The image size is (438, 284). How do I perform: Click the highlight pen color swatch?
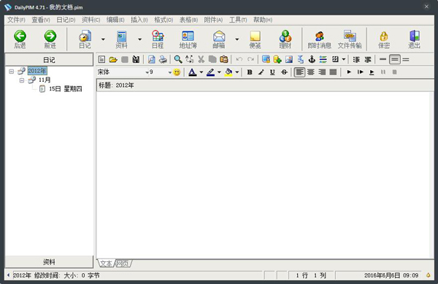point(210,72)
